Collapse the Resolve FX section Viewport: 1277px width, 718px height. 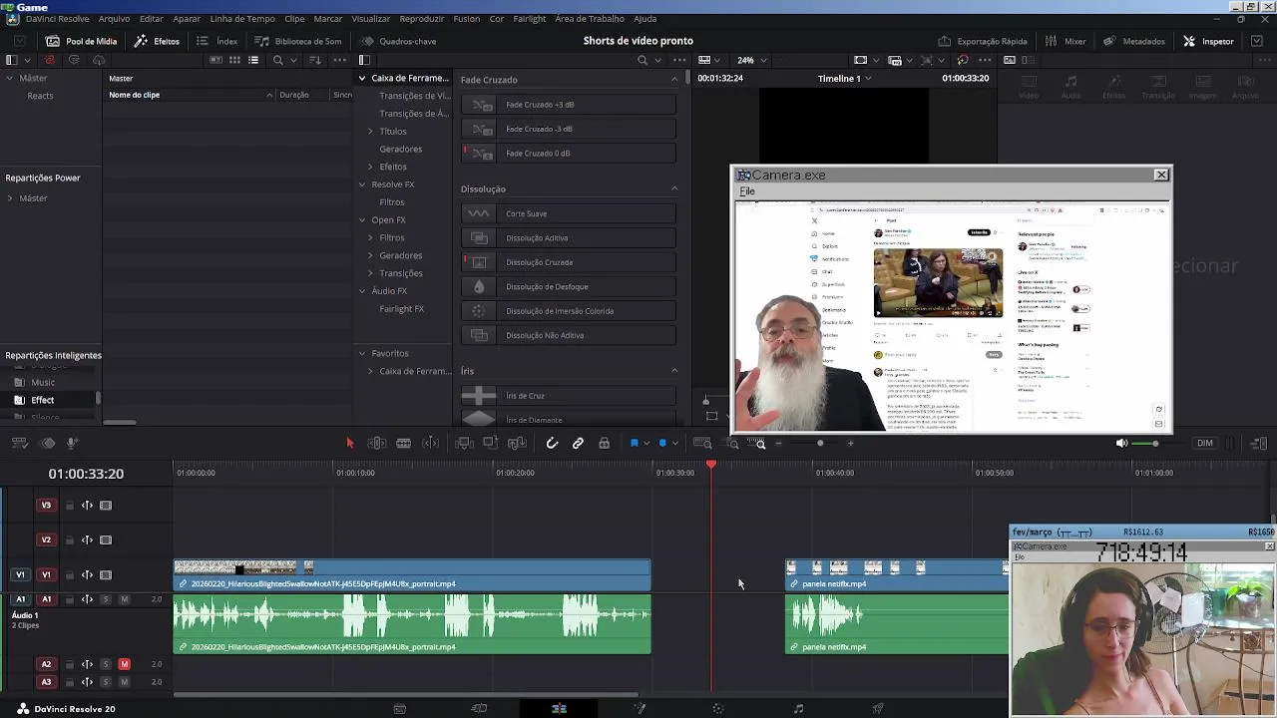click(x=362, y=184)
